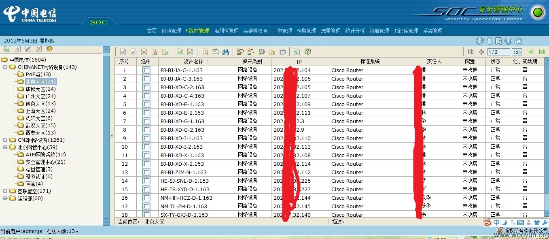Click the tree panel green list icon
Screen dimensions: 549x239
[7, 49]
